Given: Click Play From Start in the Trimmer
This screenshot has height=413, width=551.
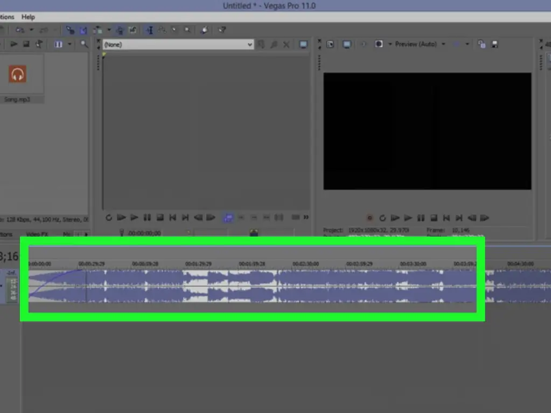Looking at the screenshot, I should click(121, 218).
